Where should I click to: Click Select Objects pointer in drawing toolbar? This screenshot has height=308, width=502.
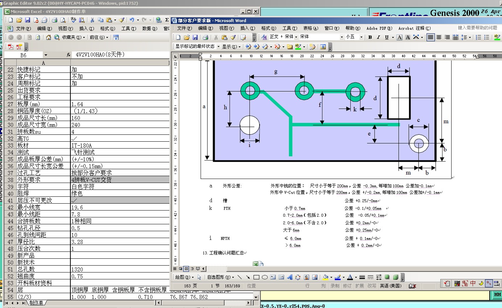coord(199,277)
